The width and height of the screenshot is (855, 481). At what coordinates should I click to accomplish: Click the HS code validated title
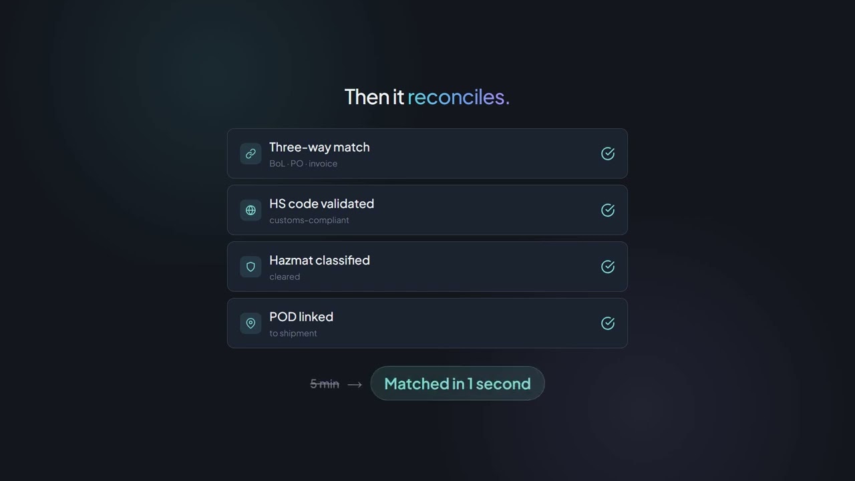click(x=321, y=204)
